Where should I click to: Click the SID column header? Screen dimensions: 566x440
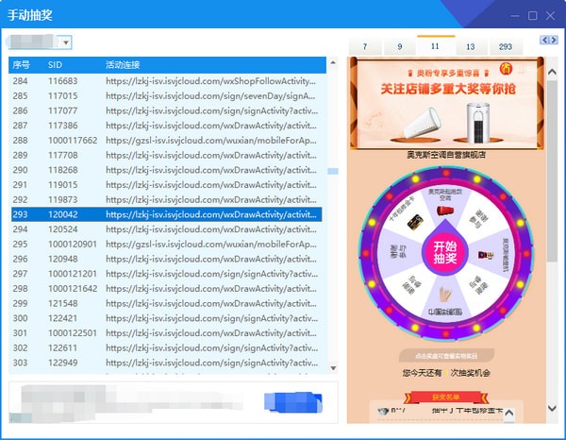(55, 65)
